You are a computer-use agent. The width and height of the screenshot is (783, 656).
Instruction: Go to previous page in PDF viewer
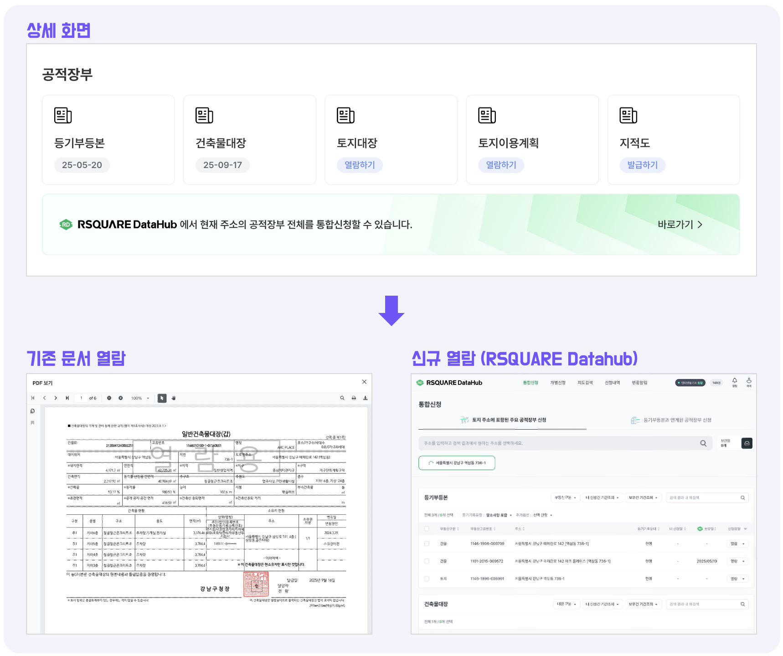coord(44,398)
